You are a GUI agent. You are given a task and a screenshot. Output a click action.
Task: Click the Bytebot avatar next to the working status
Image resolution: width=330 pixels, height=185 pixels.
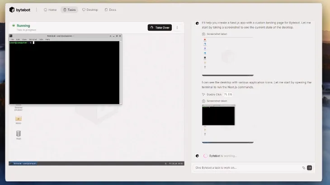(197, 156)
